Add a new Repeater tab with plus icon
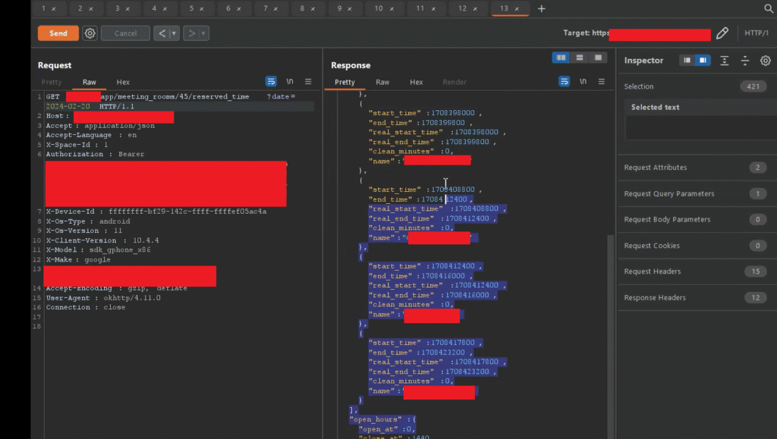This screenshot has height=439, width=777. coord(541,8)
